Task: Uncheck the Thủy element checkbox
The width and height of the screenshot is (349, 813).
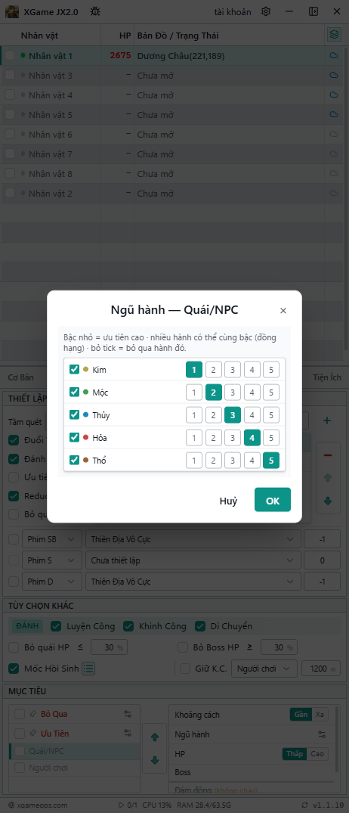Action: pos(75,414)
